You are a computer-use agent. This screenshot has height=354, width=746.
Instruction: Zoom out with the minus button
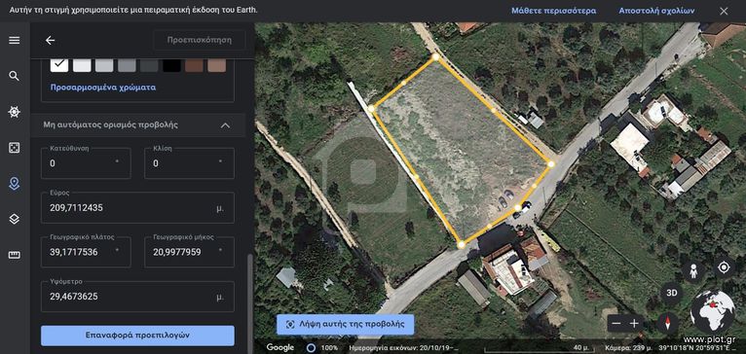click(x=616, y=324)
